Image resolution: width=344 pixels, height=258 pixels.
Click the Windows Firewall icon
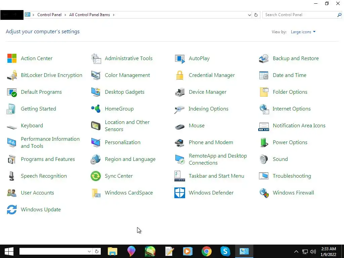264,193
